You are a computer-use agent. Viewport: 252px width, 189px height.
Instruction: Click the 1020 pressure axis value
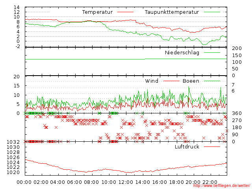point(13,172)
